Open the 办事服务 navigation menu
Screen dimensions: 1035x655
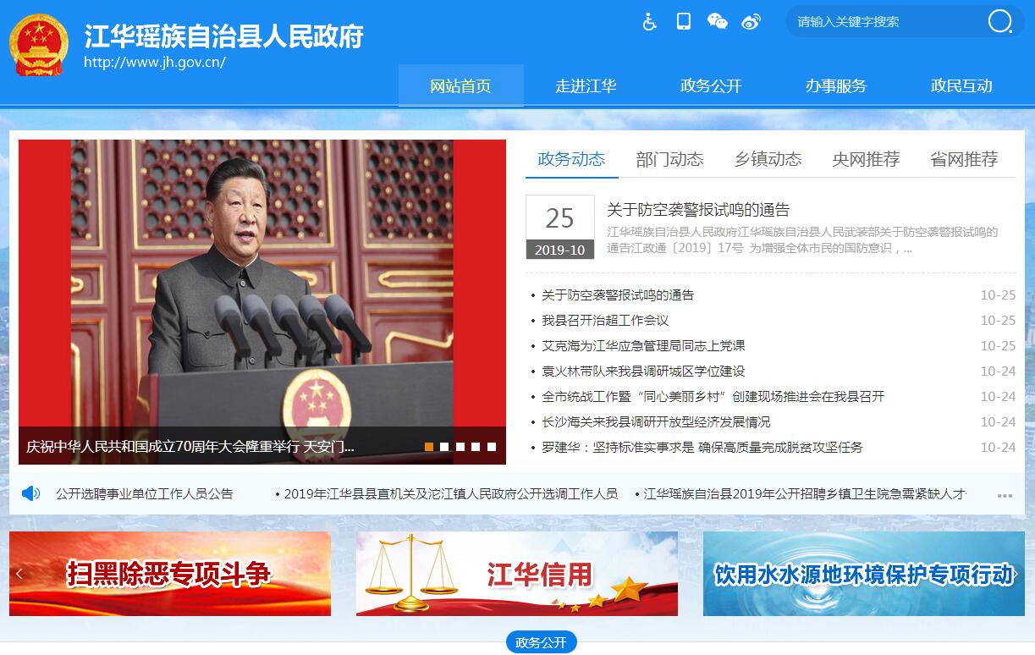coord(836,85)
